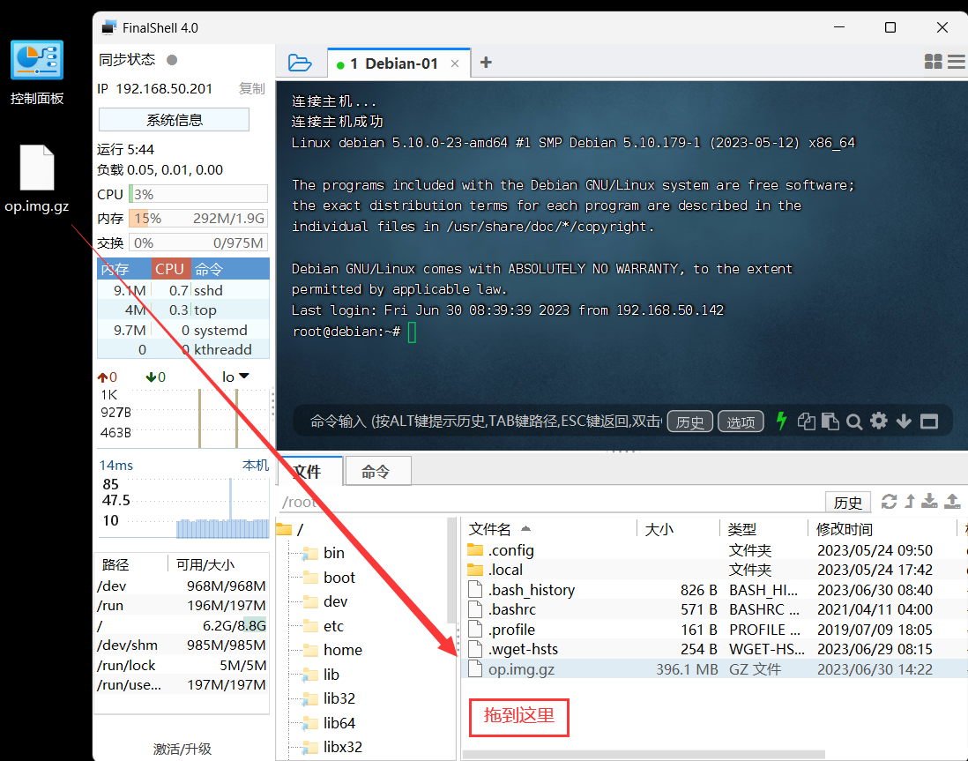Click the lightning quick command icon
The image size is (968, 761).
tap(782, 422)
